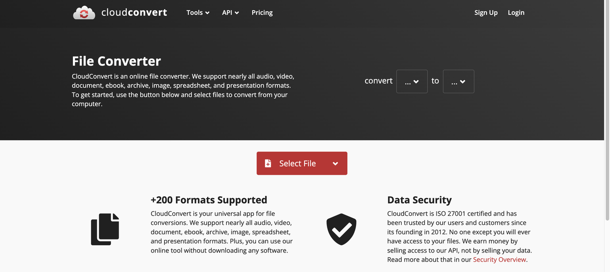Click the file-plus icon on Select File

[268, 163]
